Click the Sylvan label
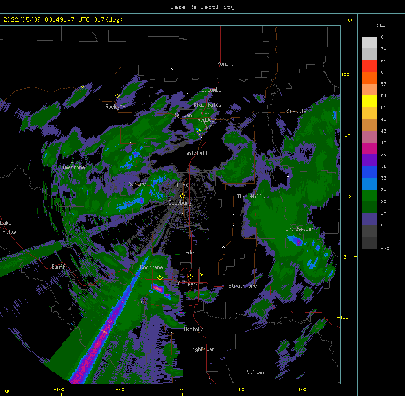 click(183, 115)
